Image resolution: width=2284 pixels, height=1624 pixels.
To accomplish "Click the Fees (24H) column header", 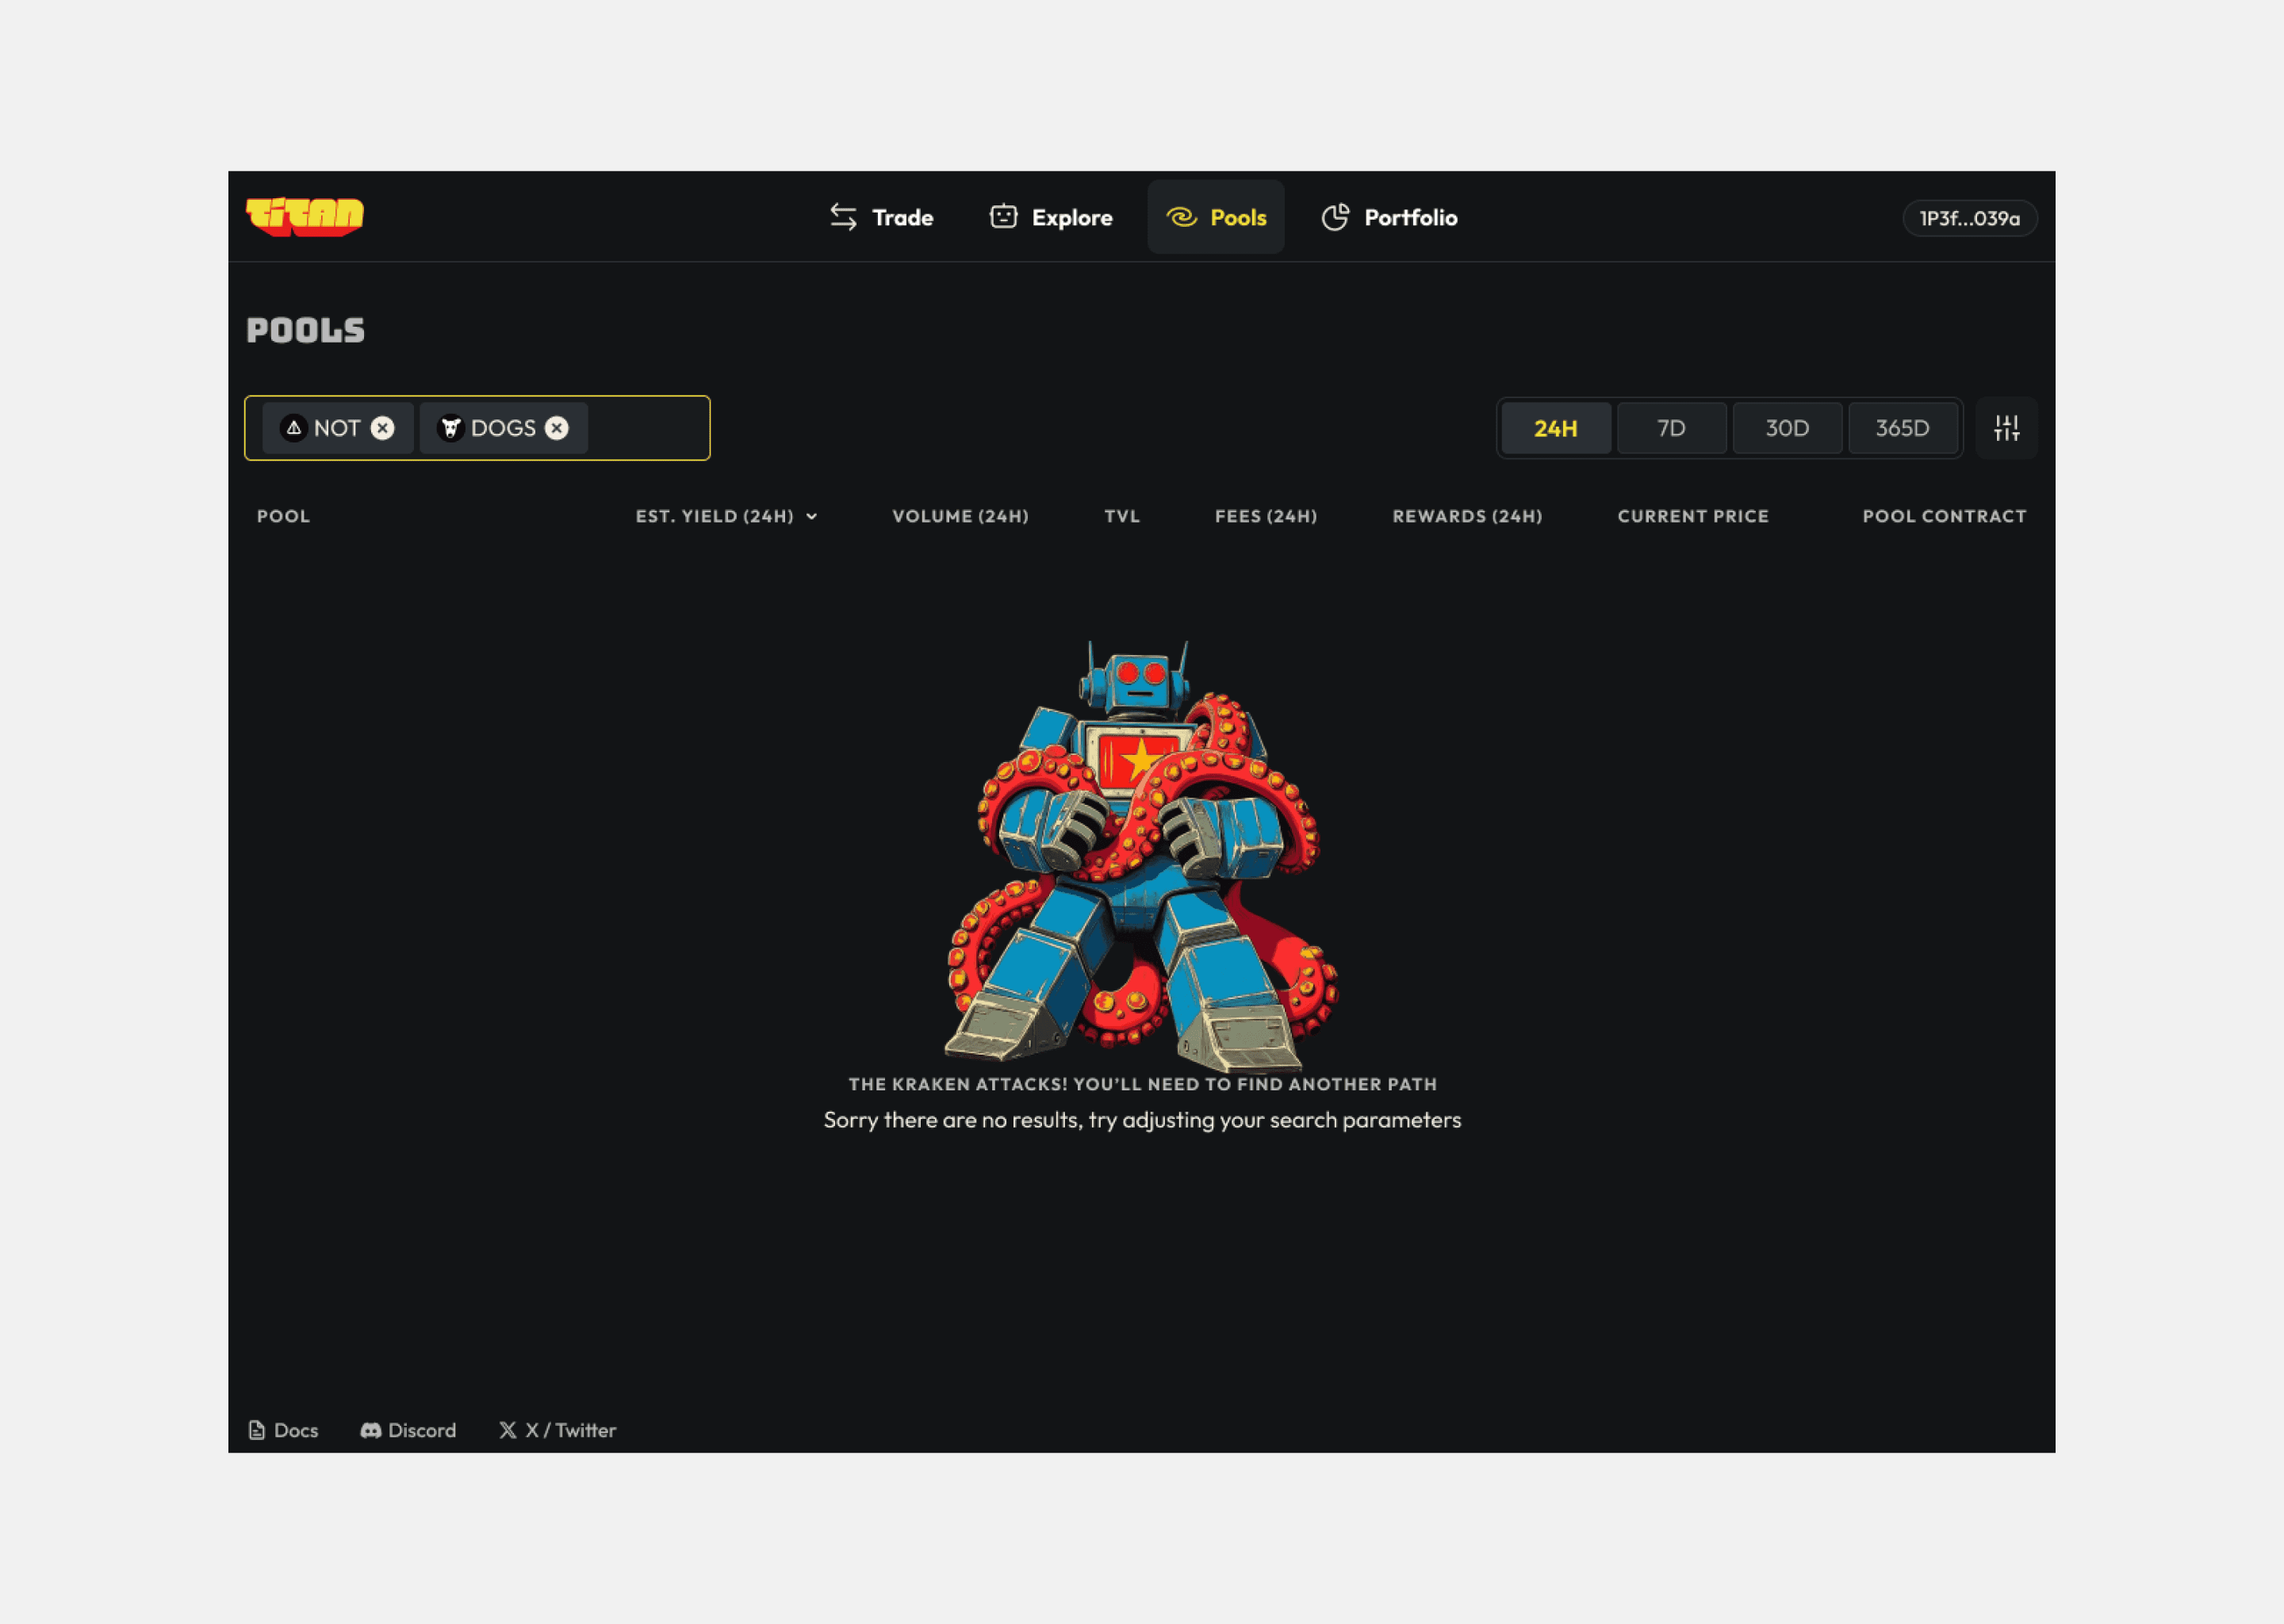I will (1266, 516).
